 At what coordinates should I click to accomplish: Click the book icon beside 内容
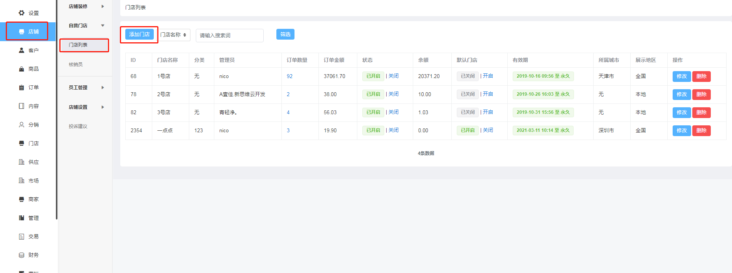tap(22, 106)
